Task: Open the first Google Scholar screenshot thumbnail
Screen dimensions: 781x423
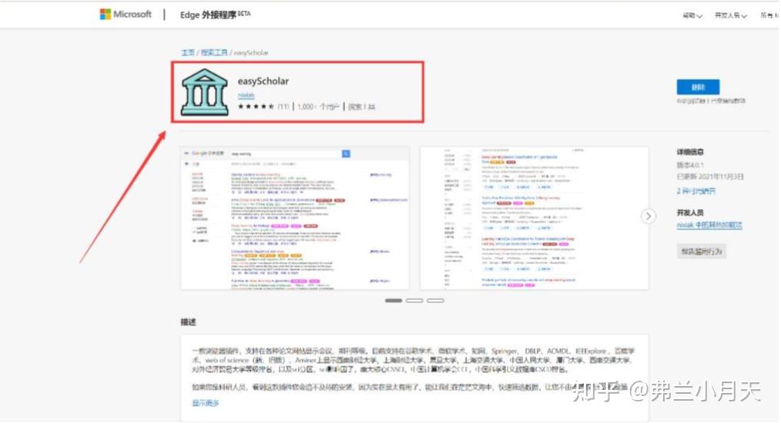Action: (x=295, y=218)
